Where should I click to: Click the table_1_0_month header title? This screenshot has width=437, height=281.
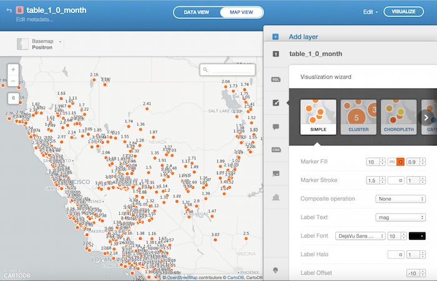56,11
